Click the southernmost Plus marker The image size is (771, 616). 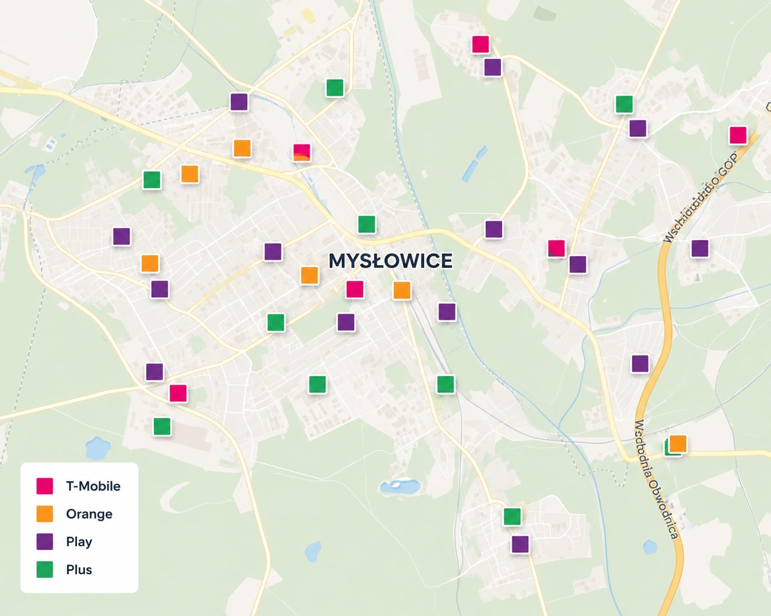513,517
